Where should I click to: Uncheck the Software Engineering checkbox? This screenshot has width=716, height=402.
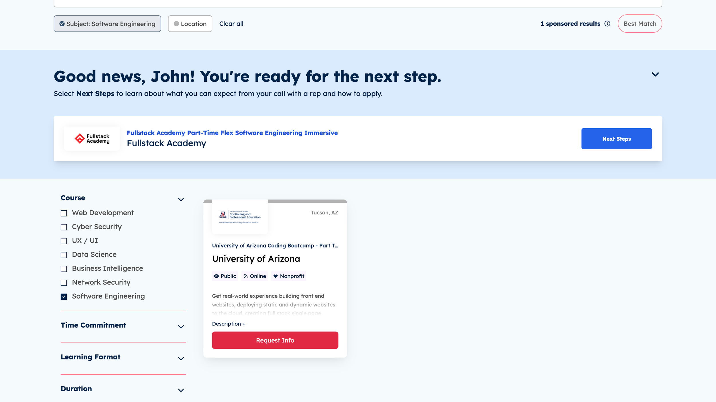coord(64,296)
